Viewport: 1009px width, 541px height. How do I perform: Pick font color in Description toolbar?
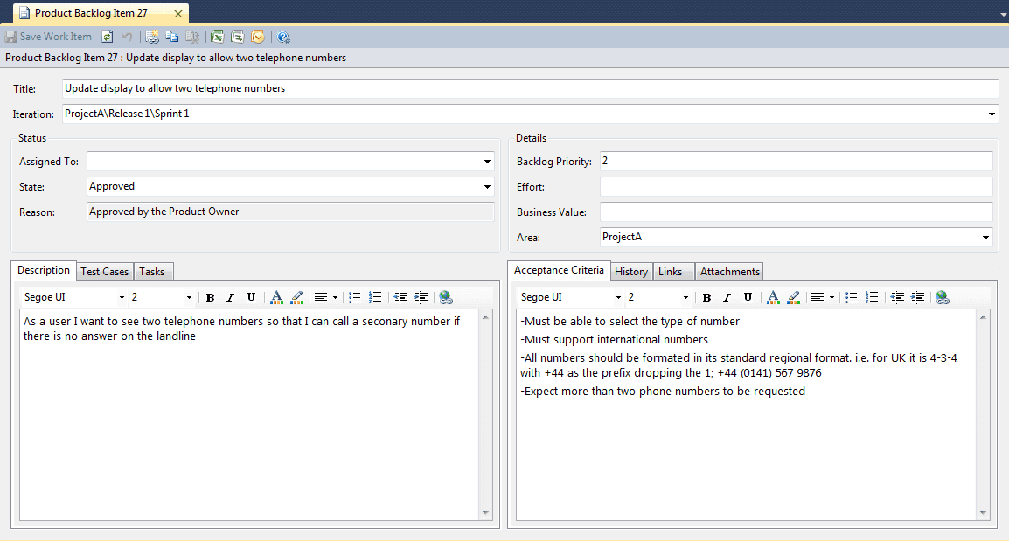tap(276, 297)
